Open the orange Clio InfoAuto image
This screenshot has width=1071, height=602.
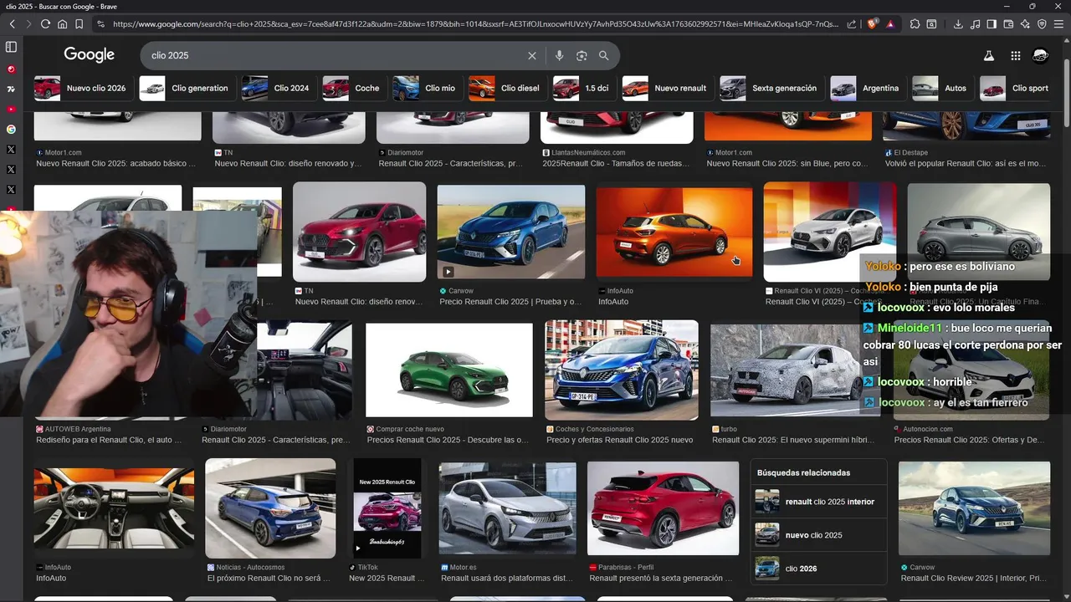[x=674, y=232]
